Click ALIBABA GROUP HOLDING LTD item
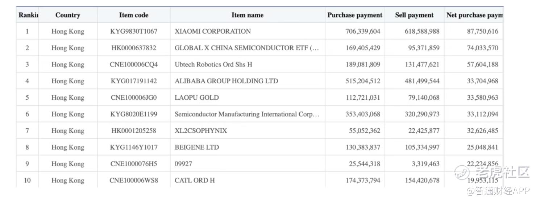540x203 pixels. pos(226,81)
